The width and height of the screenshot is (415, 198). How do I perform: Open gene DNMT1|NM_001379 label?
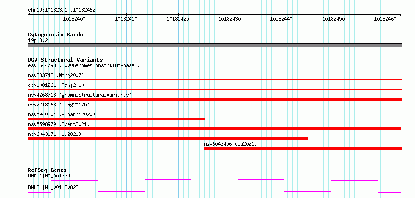49,176
